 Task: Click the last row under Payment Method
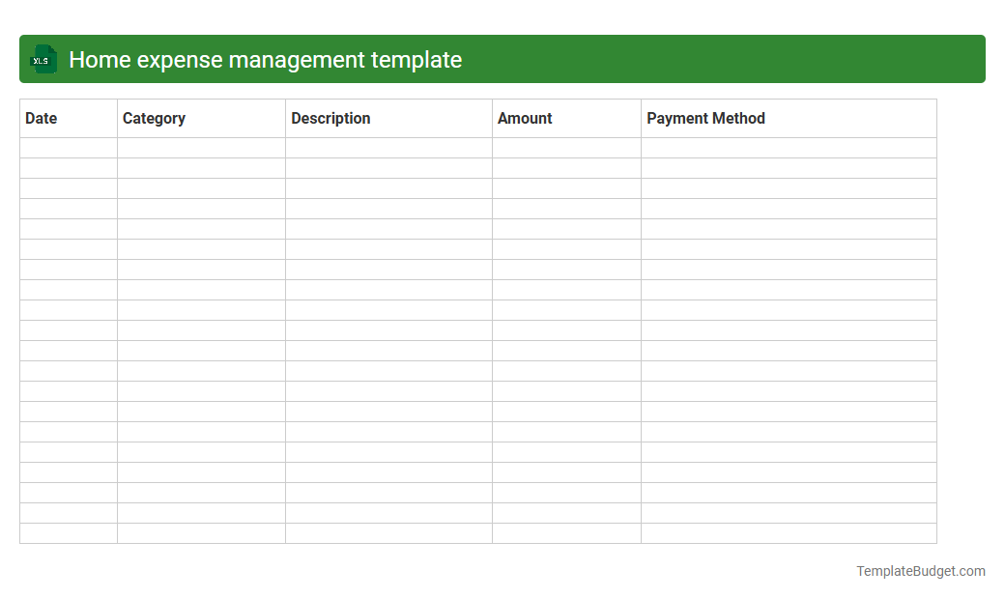pyautogui.click(x=789, y=532)
